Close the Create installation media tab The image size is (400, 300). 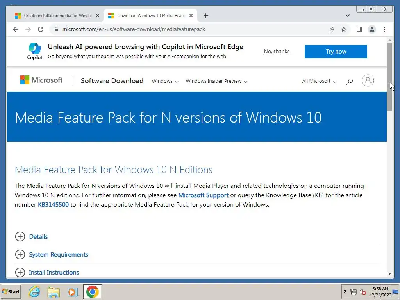tap(97, 16)
